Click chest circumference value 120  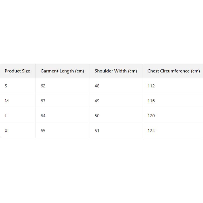[x=151, y=116]
